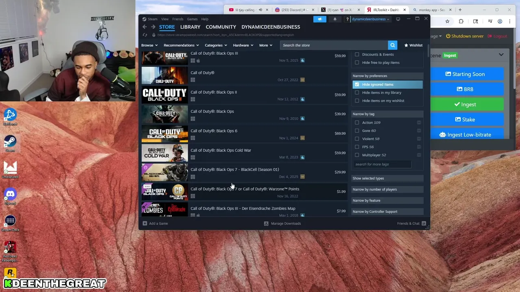Open Friends & Chat icon
520x292 pixels.
(424, 223)
